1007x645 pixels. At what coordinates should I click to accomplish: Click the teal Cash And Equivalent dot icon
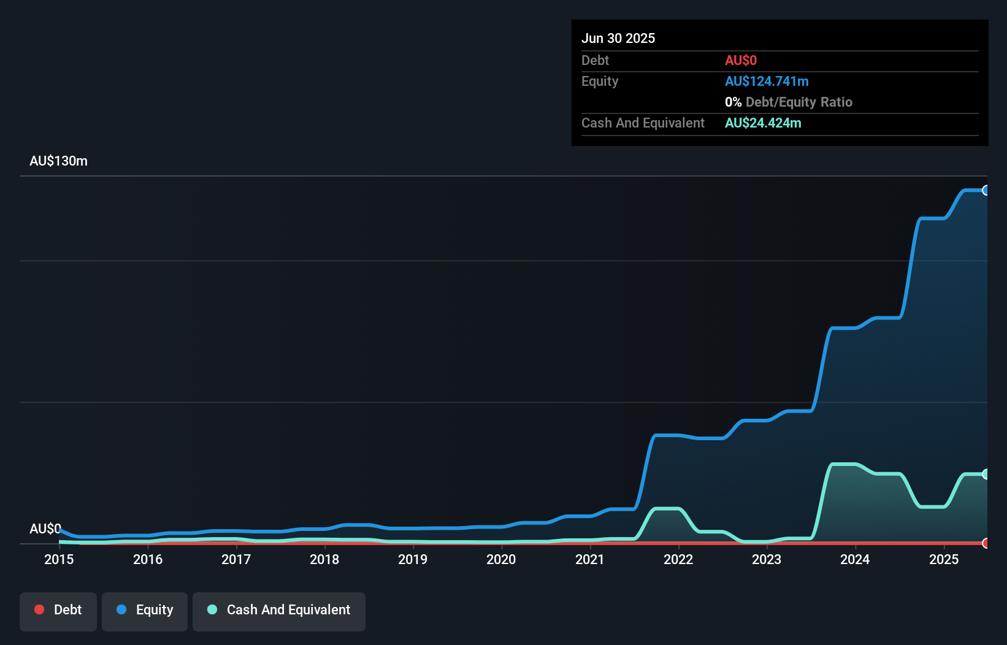click(212, 609)
